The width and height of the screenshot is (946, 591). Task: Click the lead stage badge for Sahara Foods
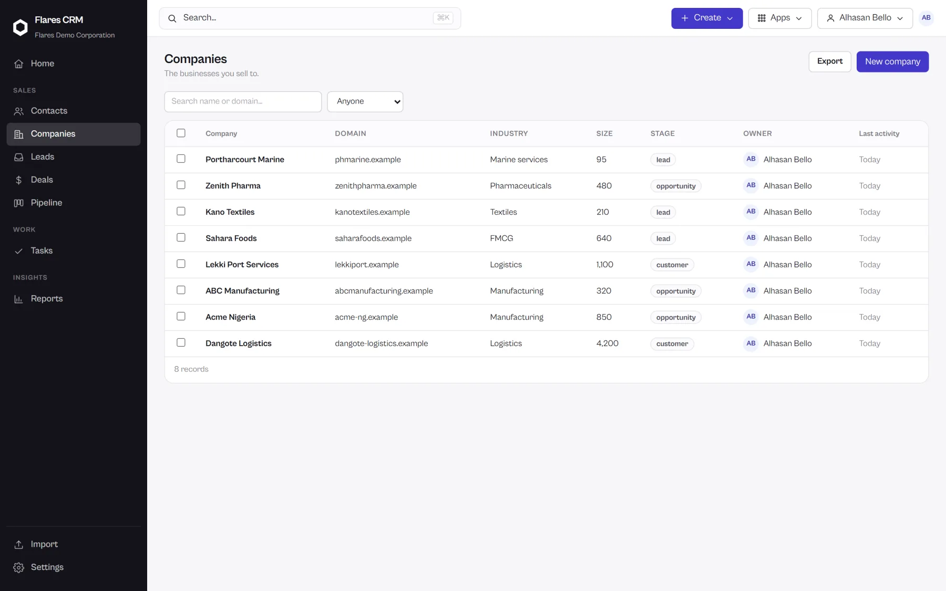(x=663, y=239)
